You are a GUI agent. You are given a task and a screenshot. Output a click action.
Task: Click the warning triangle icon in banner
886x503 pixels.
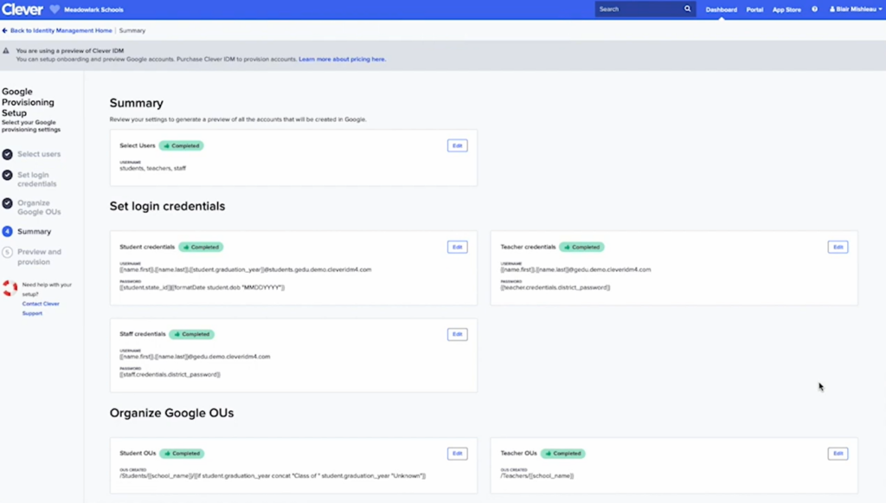pyautogui.click(x=6, y=51)
